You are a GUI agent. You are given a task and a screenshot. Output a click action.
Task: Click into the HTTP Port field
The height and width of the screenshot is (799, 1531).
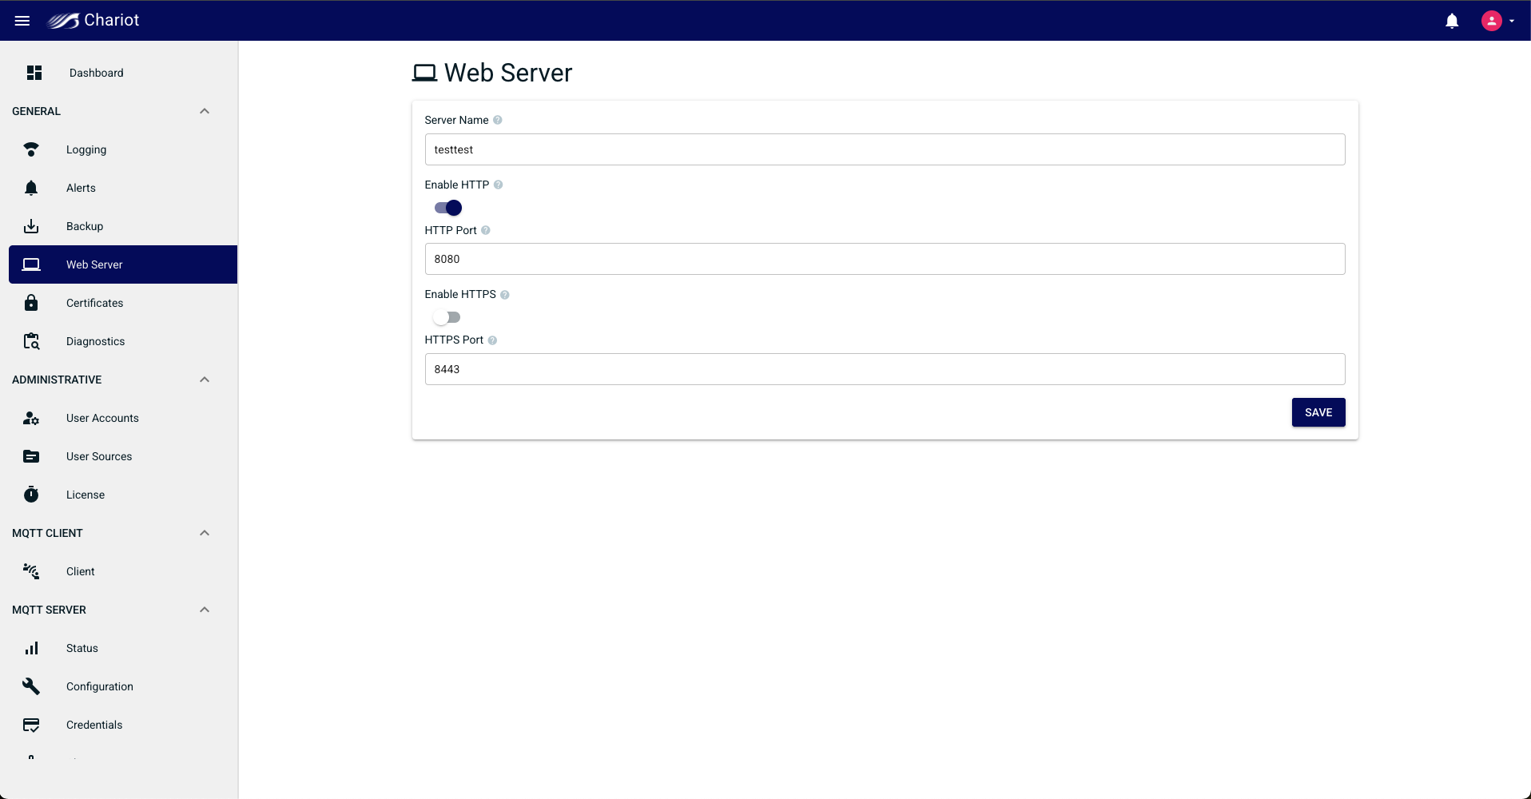tap(885, 259)
